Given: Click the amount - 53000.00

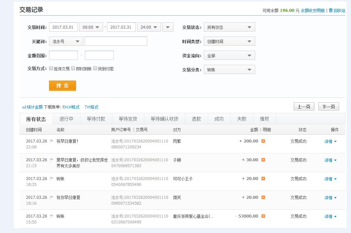Looking at the screenshot, I should (x=247, y=216).
